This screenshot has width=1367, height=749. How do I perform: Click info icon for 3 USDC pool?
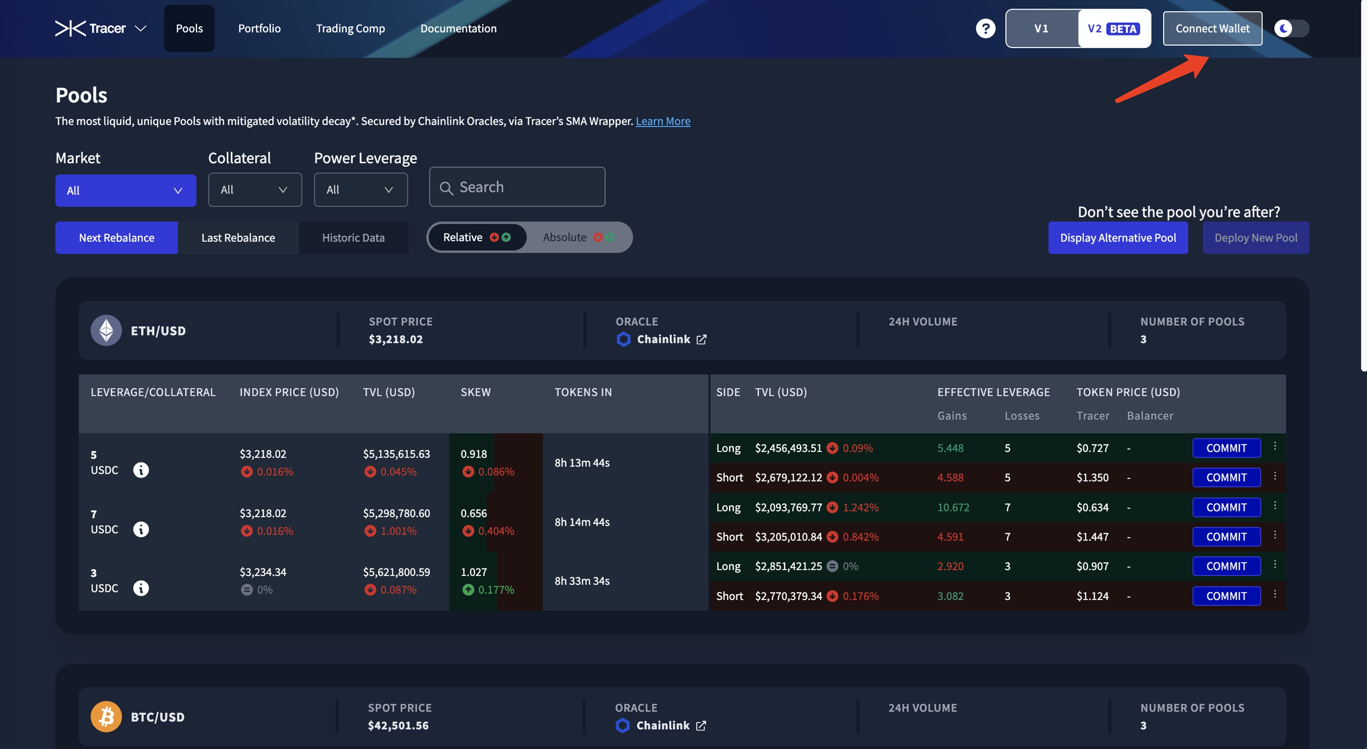click(x=141, y=588)
